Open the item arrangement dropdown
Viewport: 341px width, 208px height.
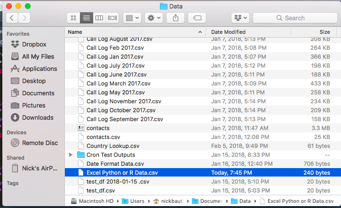coord(132,18)
